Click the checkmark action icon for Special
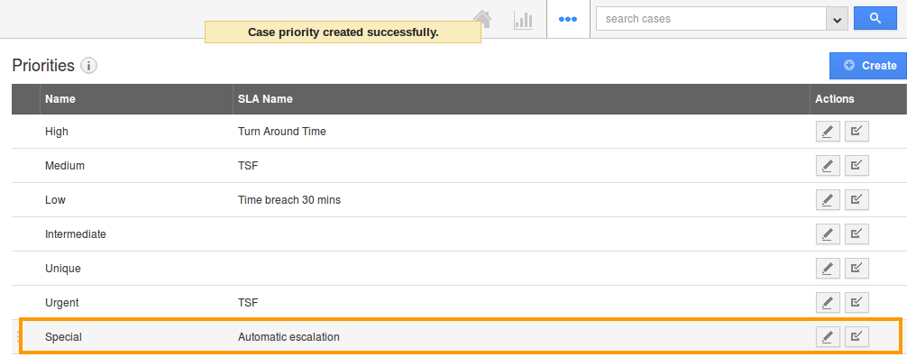 coord(857,336)
